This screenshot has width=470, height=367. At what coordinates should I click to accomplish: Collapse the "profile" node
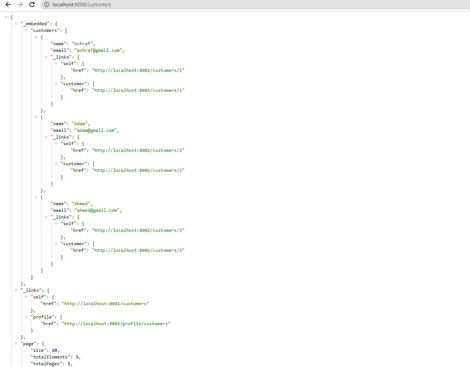[26, 317]
